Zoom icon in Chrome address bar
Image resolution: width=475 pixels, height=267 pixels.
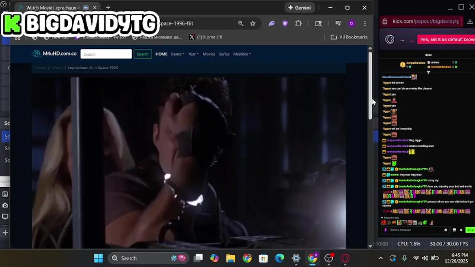tap(241, 23)
